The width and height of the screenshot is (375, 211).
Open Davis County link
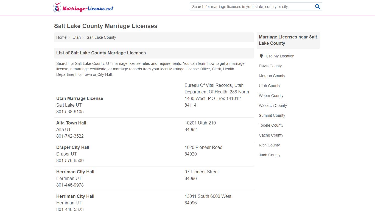click(x=270, y=66)
